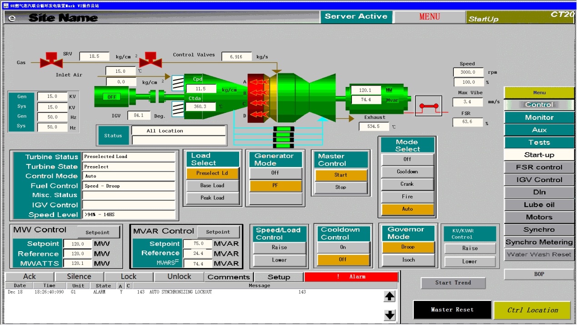Click the gas control valve symbol
Screen dimensions: 577x325
click(150, 60)
